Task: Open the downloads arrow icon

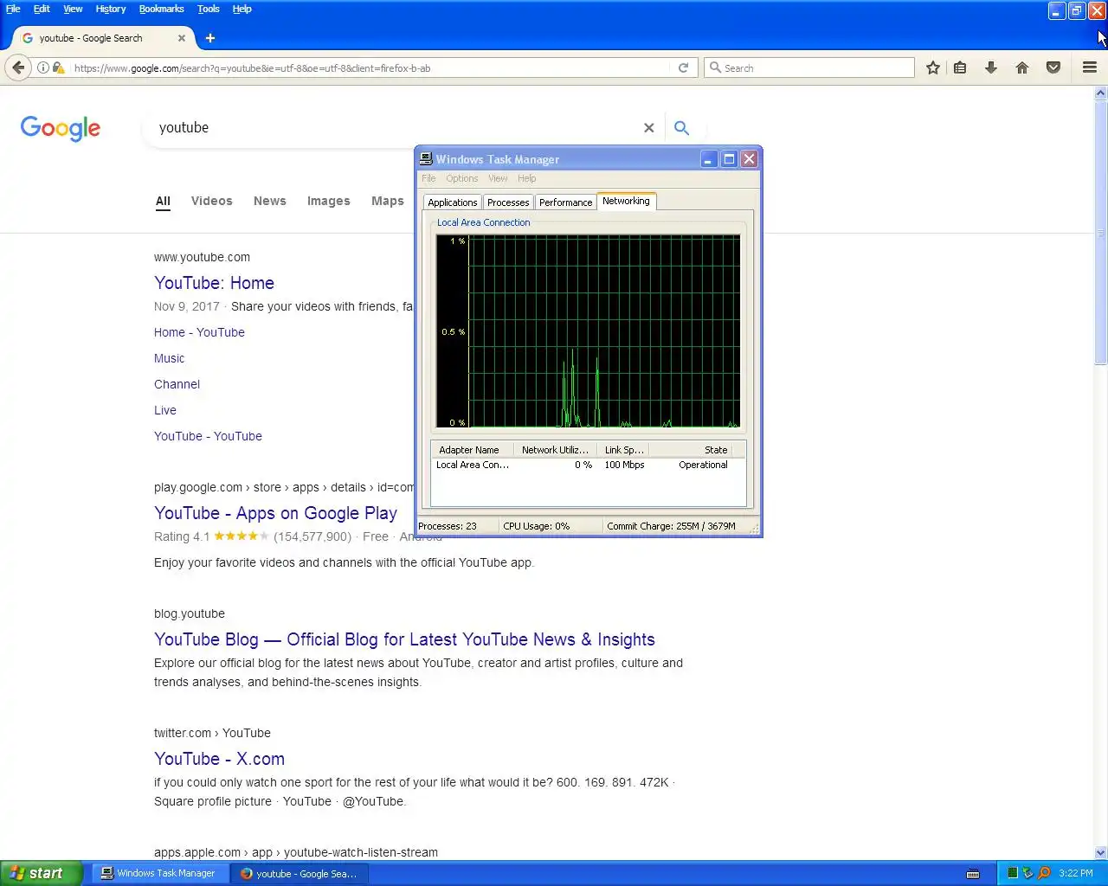Action: coord(991,67)
